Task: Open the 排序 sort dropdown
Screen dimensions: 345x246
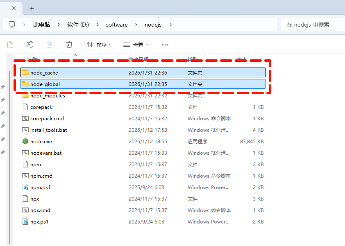Action: 99,45
